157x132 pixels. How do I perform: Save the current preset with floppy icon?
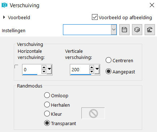coord(124,30)
